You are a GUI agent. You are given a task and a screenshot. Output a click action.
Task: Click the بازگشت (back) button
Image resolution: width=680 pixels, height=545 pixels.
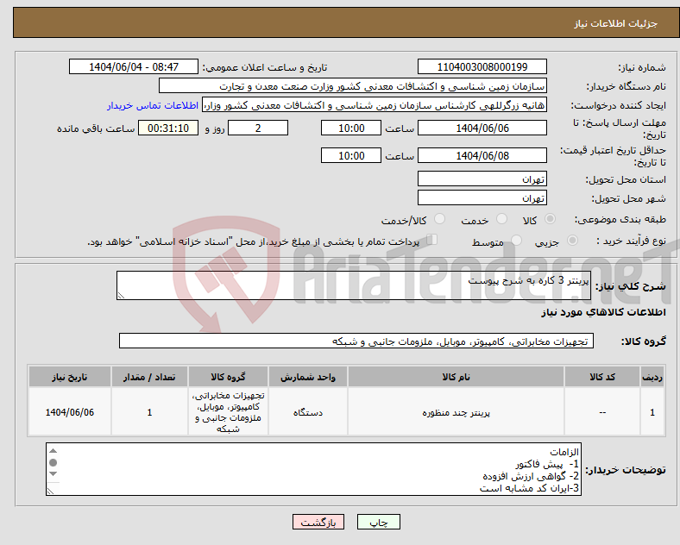pos(318,522)
